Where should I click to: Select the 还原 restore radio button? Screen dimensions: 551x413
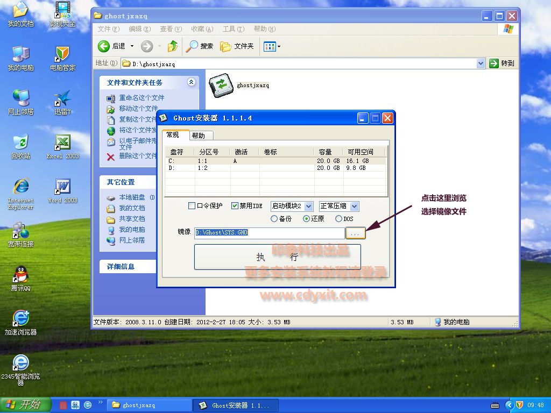[306, 219]
